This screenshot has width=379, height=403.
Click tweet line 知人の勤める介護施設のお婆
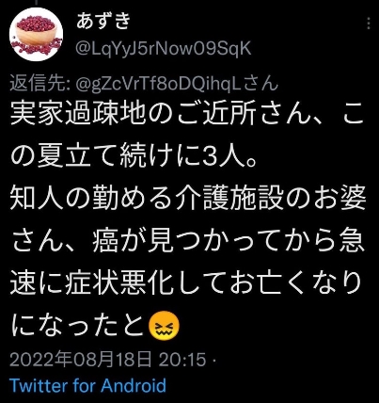click(188, 199)
